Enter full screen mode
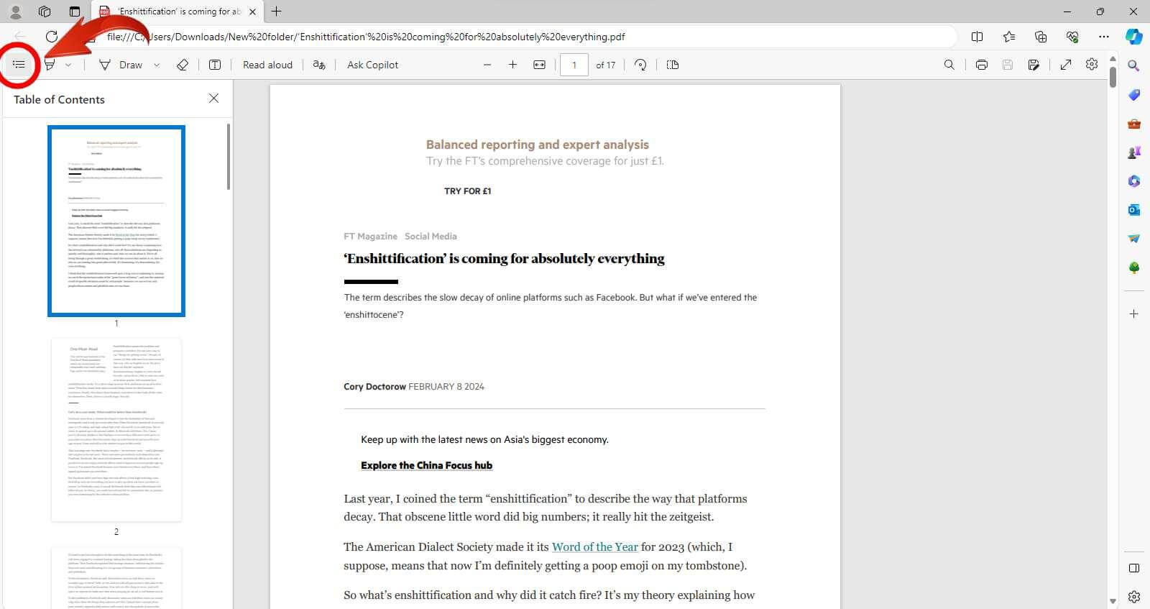The height and width of the screenshot is (609, 1150). 1066,65
